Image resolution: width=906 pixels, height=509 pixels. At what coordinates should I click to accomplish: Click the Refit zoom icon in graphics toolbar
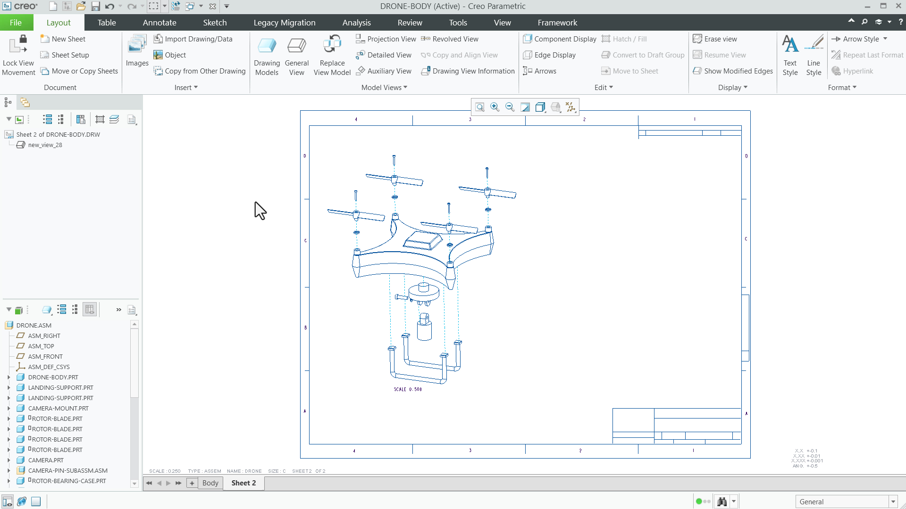[479, 107]
